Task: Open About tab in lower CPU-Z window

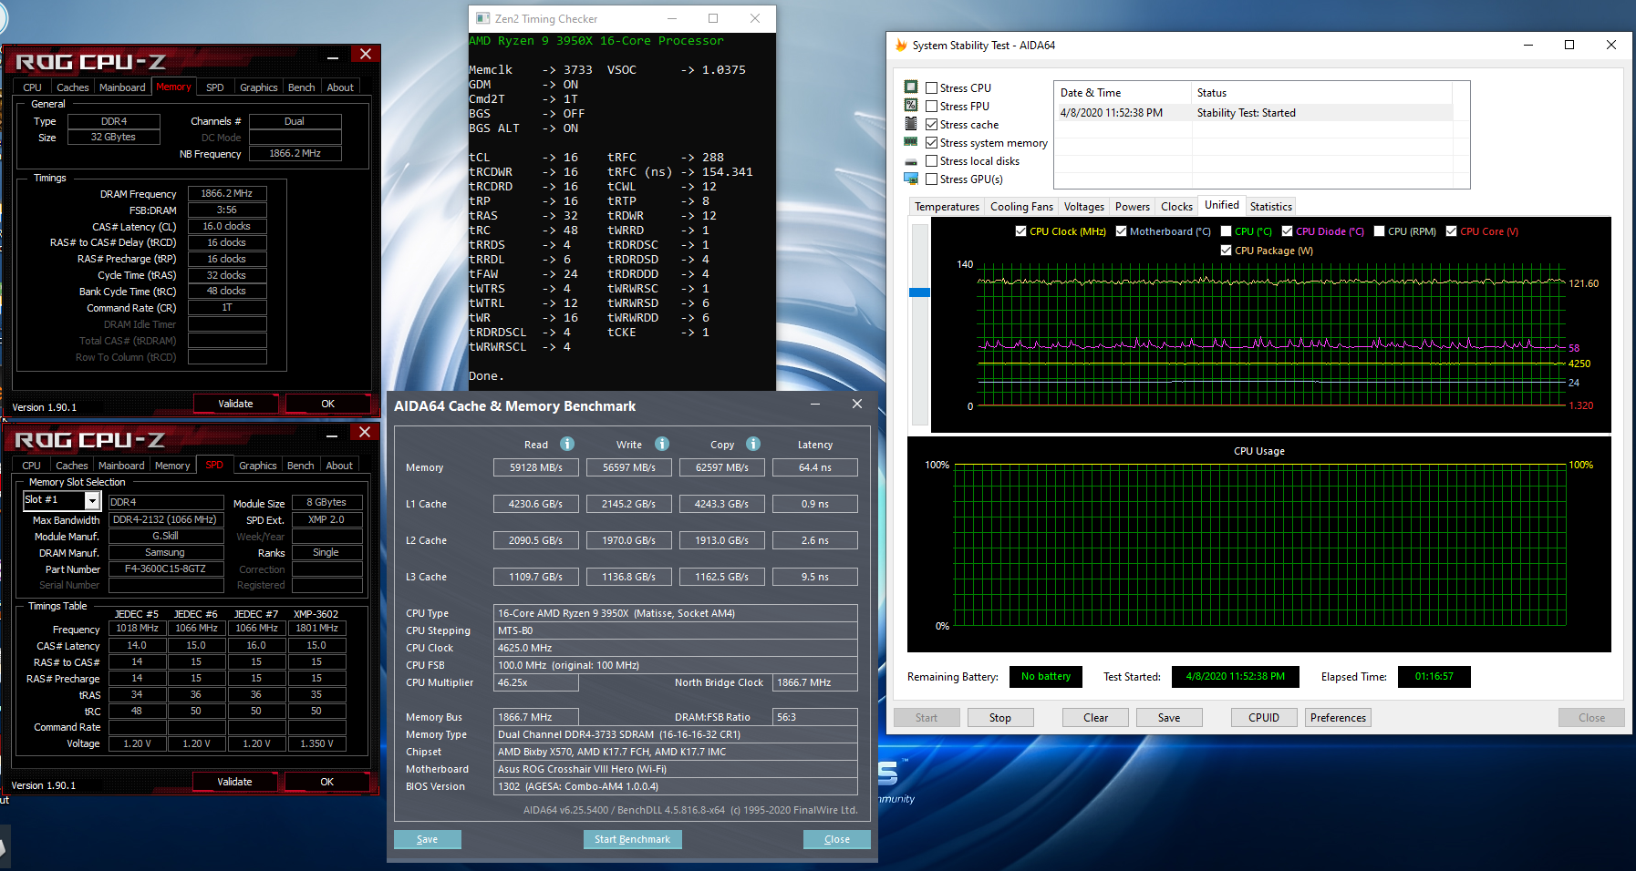Action: (339, 466)
